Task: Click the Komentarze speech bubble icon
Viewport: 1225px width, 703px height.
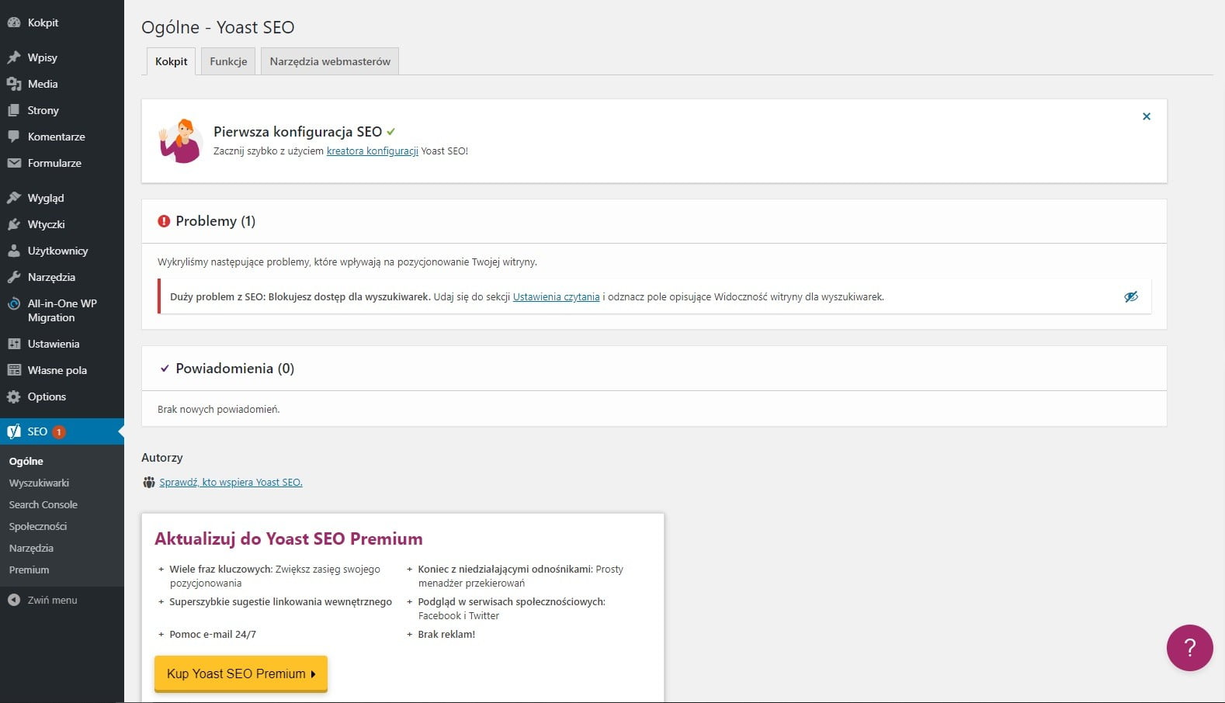Action: [x=14, y=137]
